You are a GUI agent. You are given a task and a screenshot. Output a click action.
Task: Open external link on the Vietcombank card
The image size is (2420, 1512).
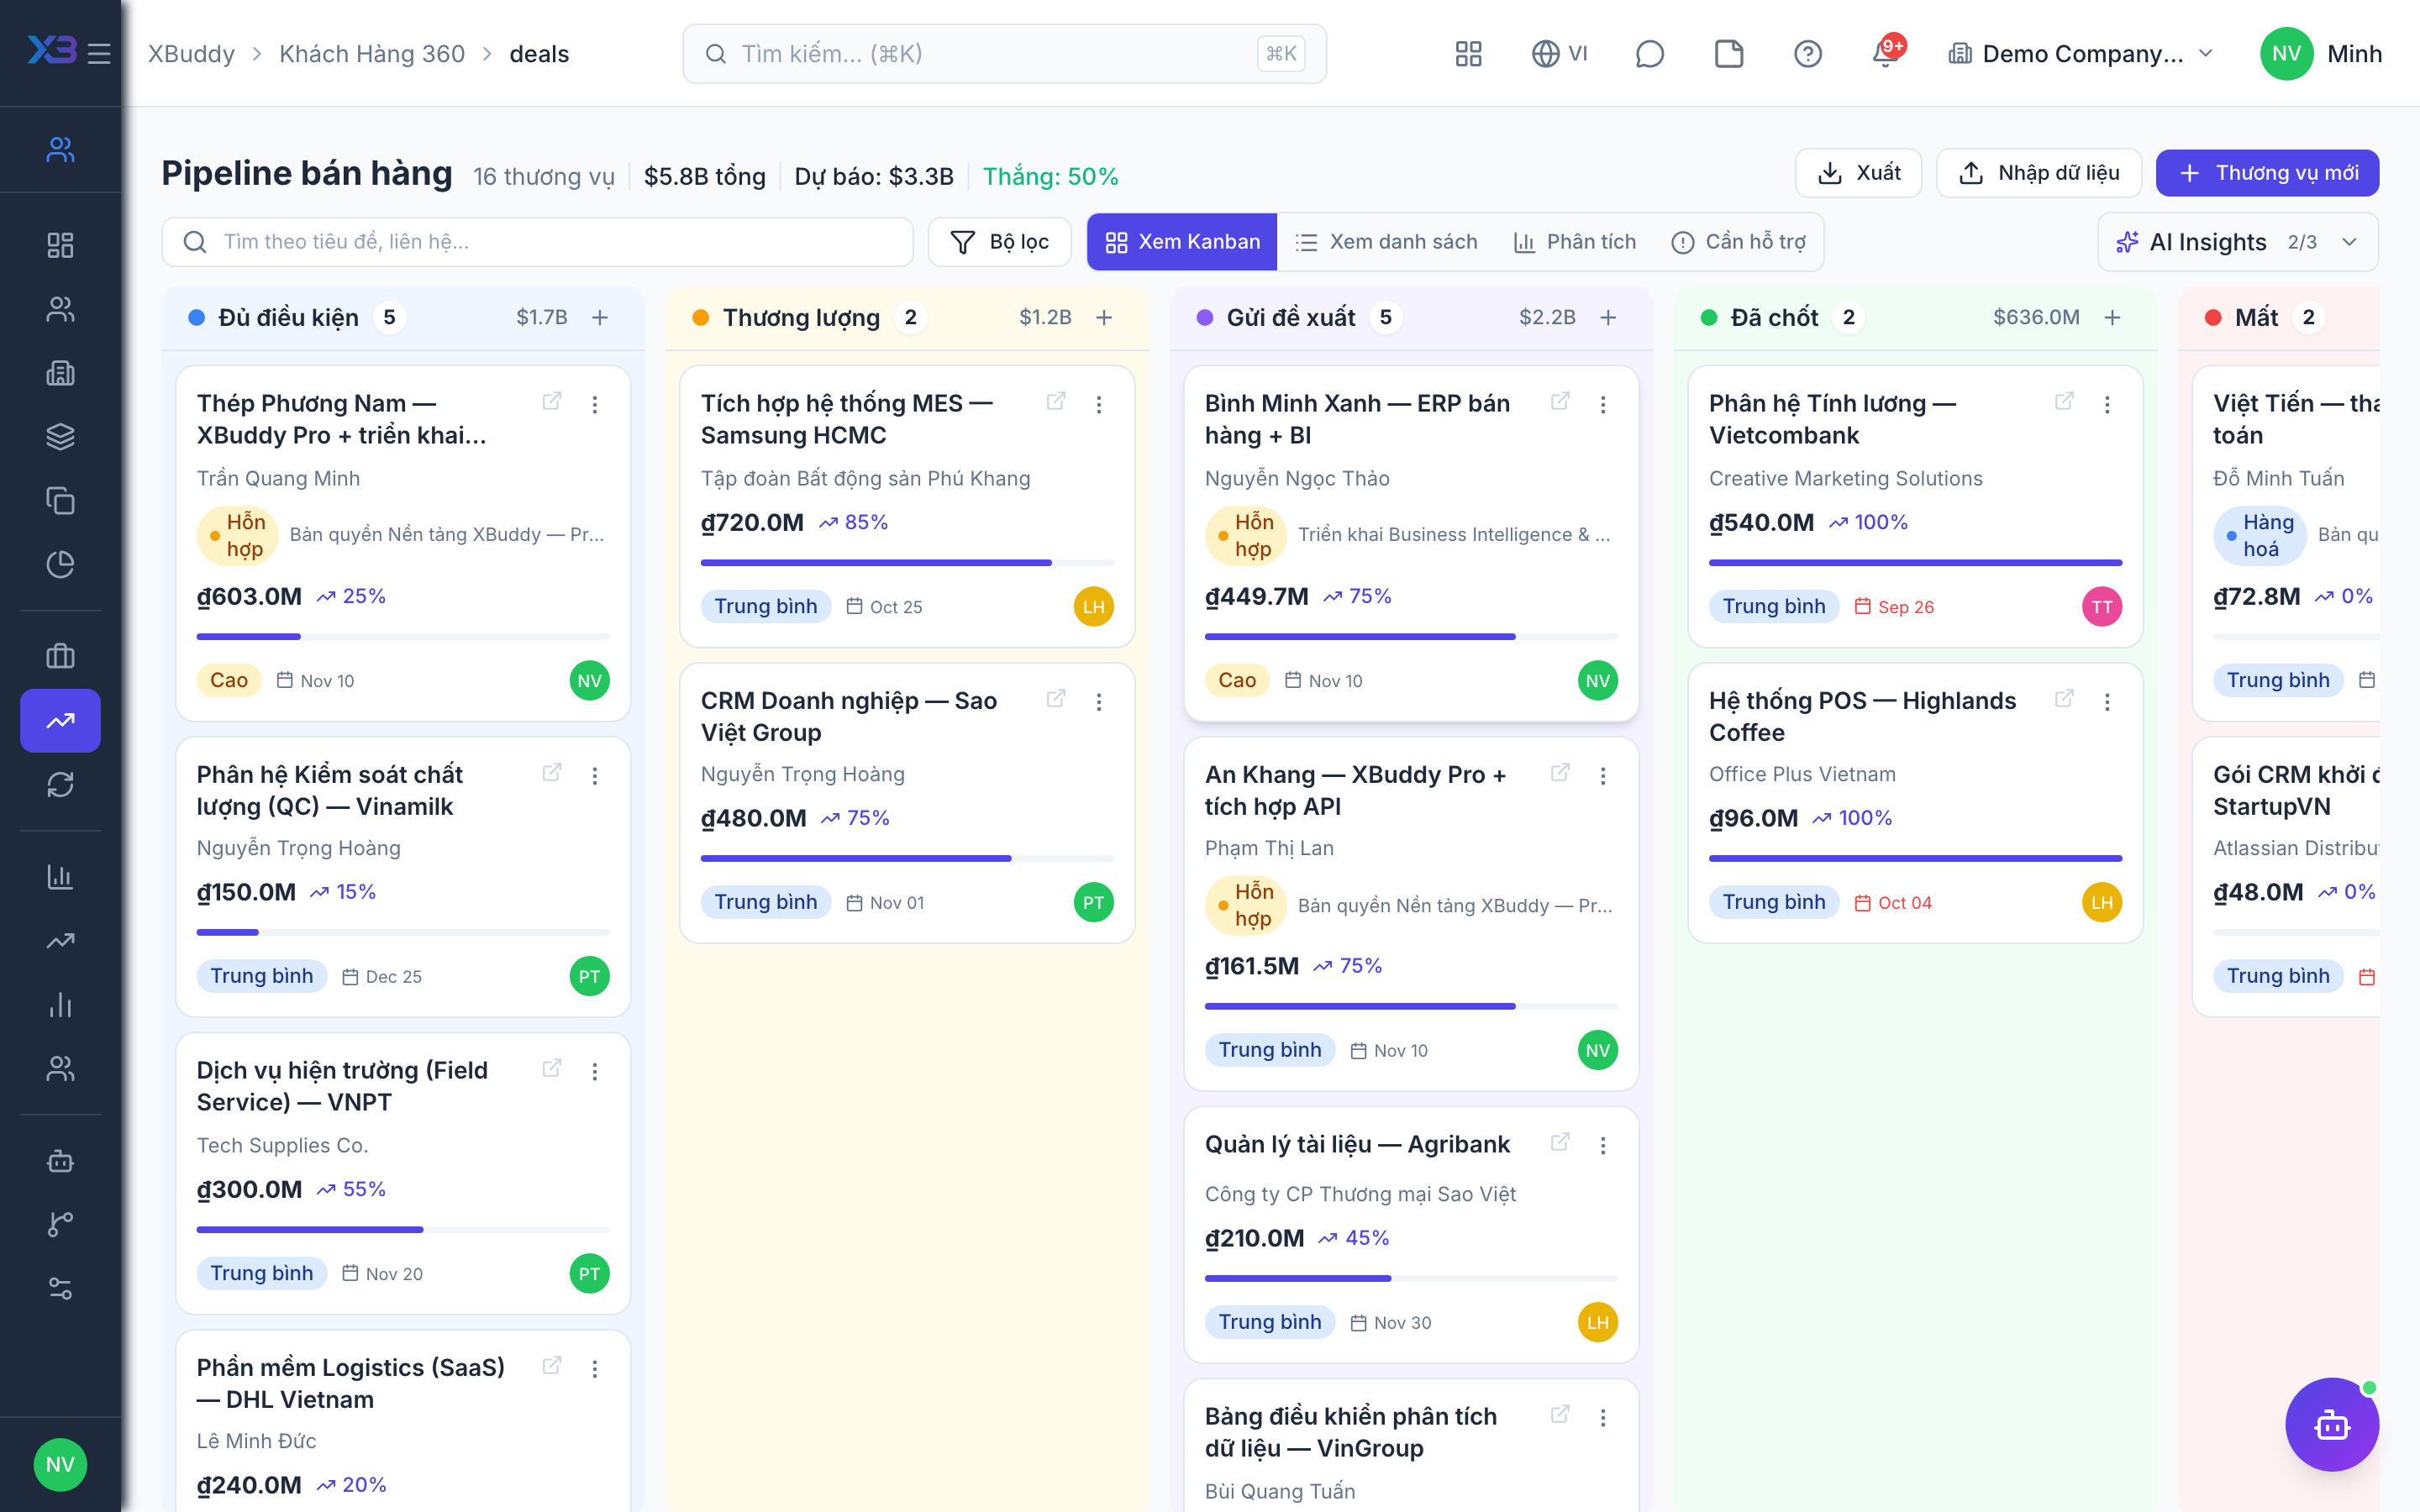point(2064,401)
